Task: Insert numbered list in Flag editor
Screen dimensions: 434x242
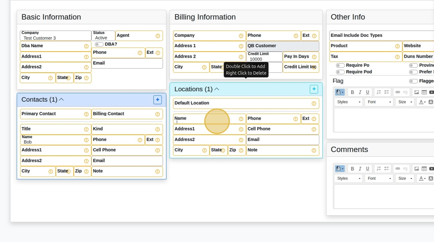Action: coord(379,92)
